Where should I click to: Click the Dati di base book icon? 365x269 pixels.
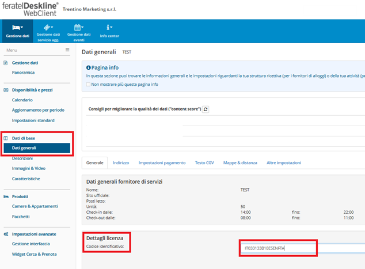pos(6,138)
